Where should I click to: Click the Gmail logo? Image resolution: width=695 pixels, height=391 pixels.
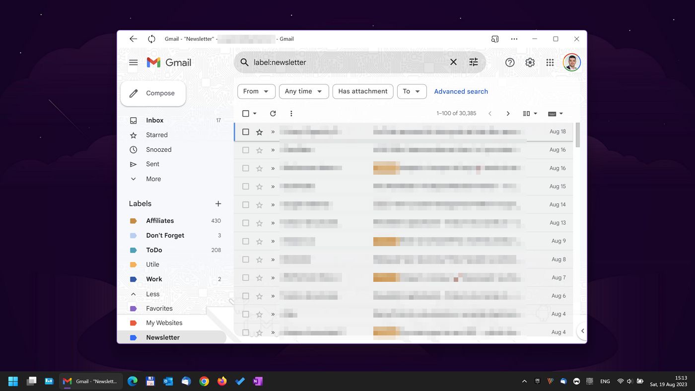169,62
